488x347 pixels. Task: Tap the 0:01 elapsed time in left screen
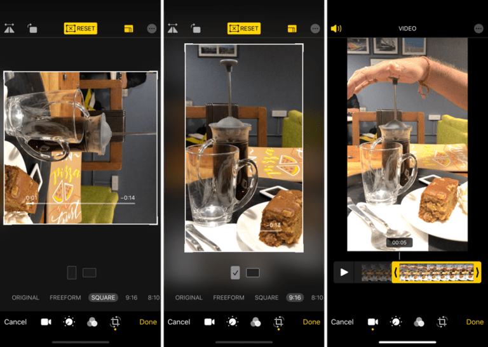pos(31,197)
